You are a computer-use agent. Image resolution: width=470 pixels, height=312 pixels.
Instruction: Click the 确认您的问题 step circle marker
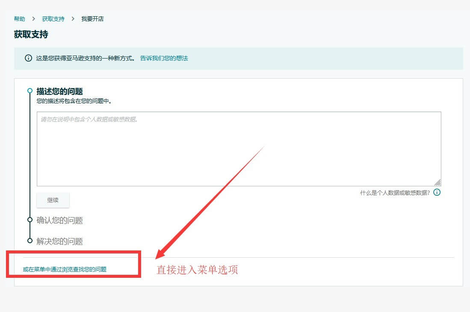pos(30,220)
